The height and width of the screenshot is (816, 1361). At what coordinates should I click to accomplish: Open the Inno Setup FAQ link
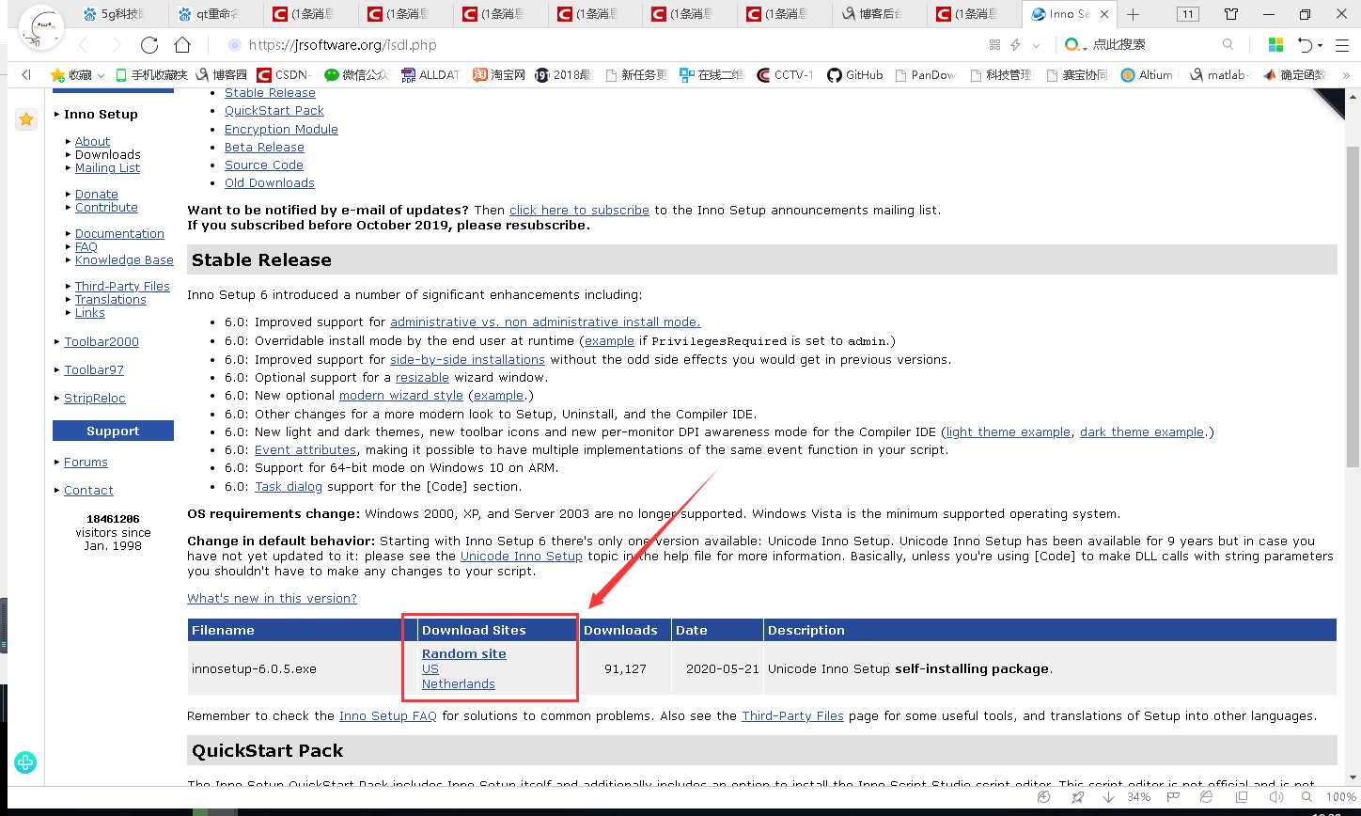388,716
